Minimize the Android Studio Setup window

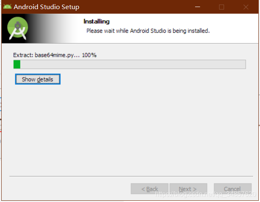(198, 7)
